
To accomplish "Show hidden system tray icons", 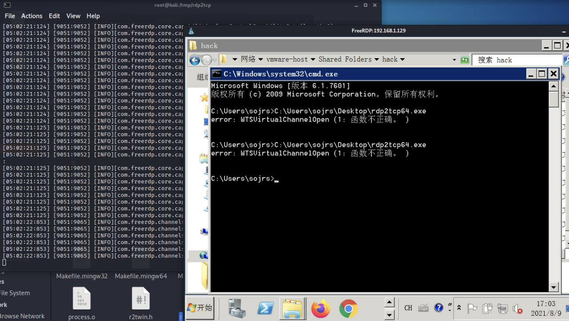I will pyautogui.click(x=459, y=308).
